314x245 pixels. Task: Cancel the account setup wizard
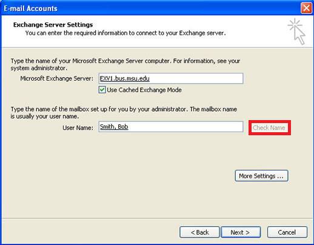pos(287,232)
